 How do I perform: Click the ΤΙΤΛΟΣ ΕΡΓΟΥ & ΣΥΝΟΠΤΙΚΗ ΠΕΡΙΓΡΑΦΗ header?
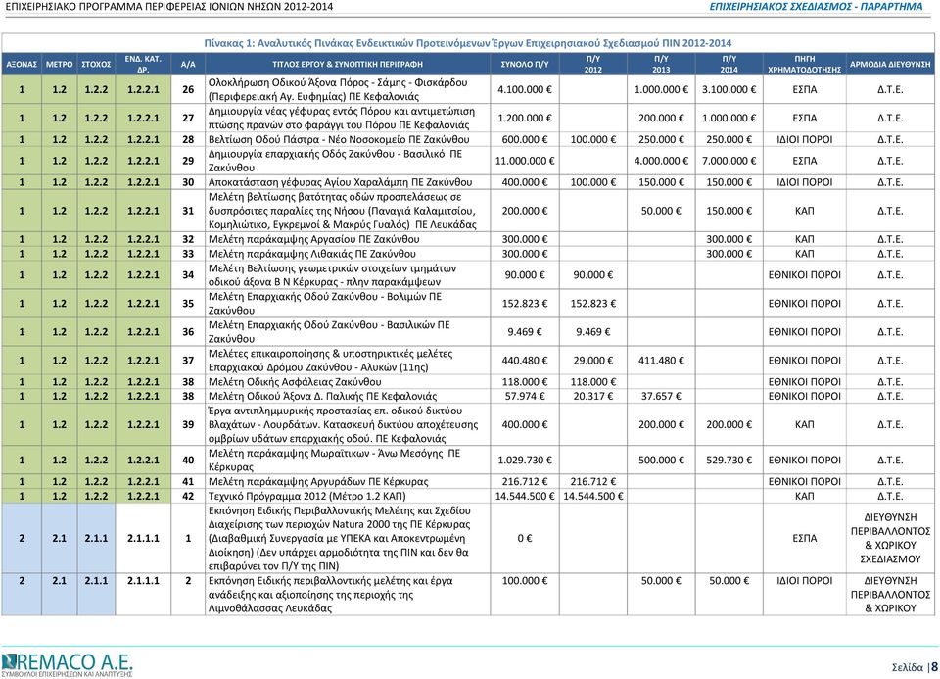348,65
